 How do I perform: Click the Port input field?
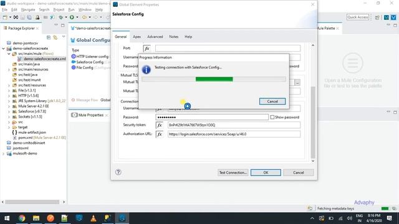(x=228, y=49)
